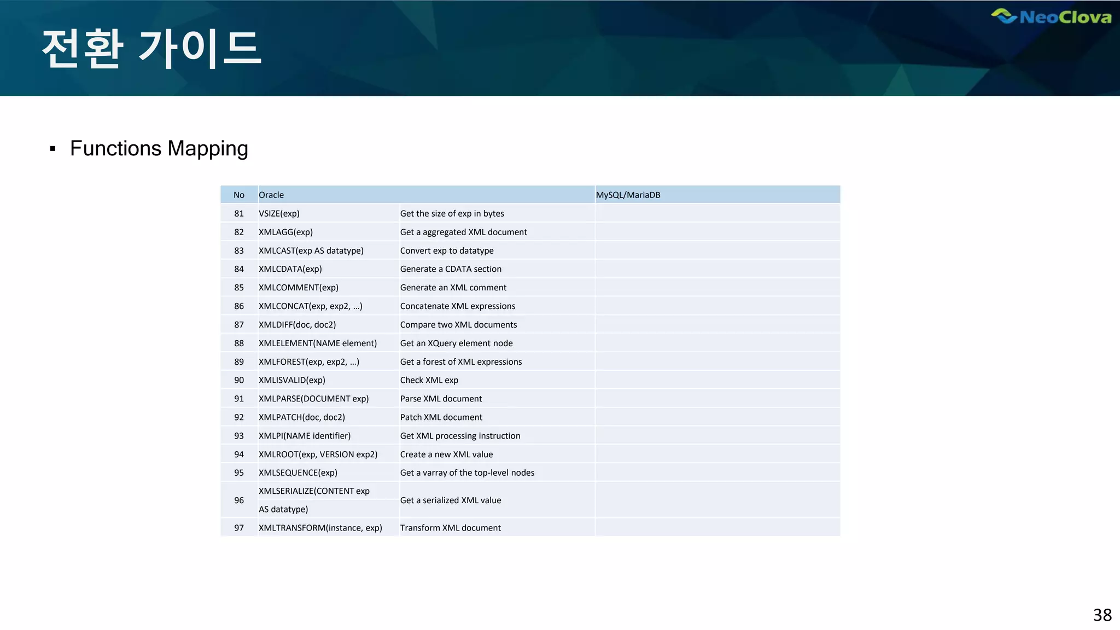Click the Functions Mapping bullet marker
The image size is (1120, 630).
(53, 149)
